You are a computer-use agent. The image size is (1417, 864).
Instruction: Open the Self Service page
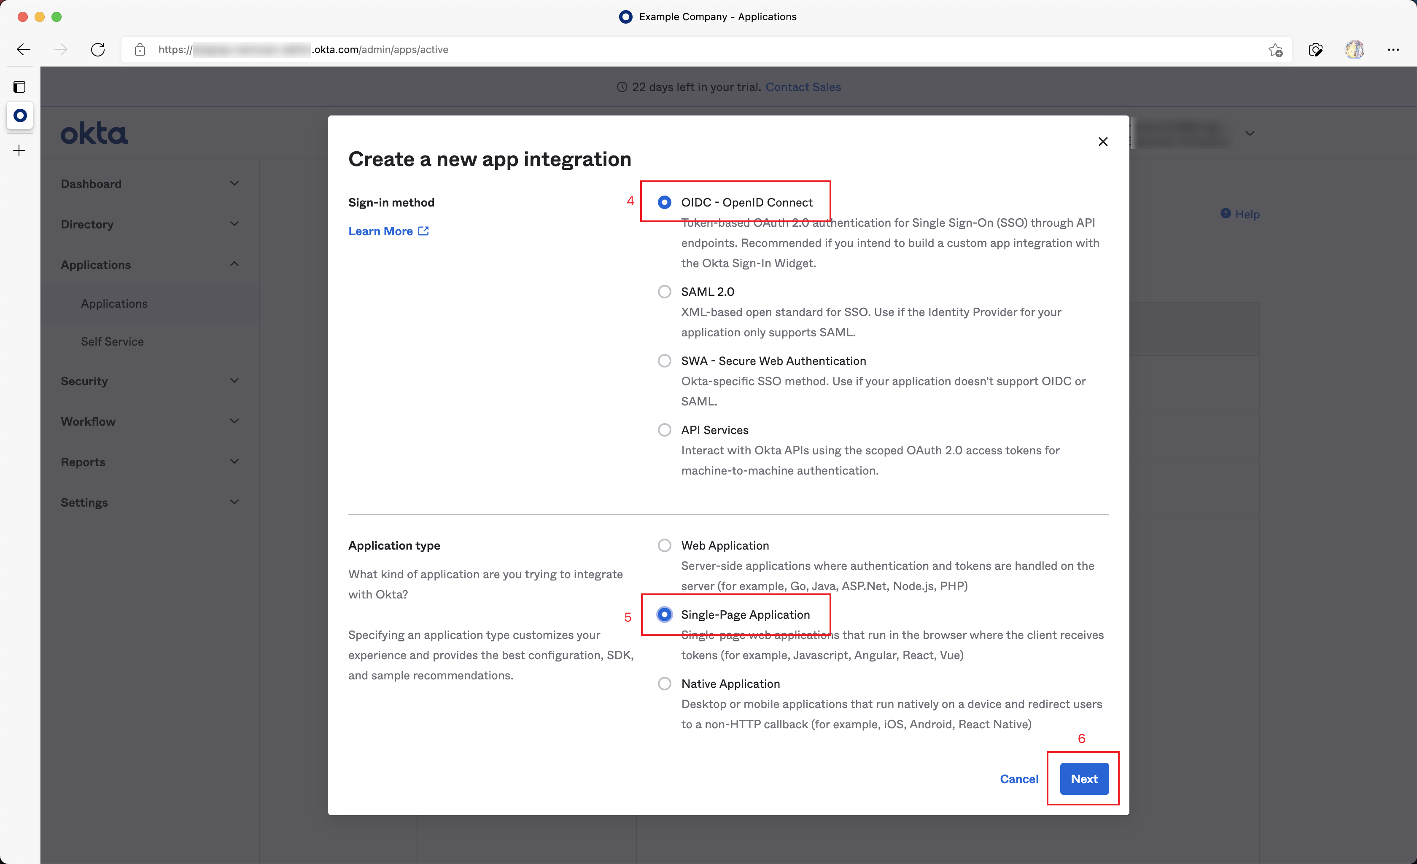point(112,341)
